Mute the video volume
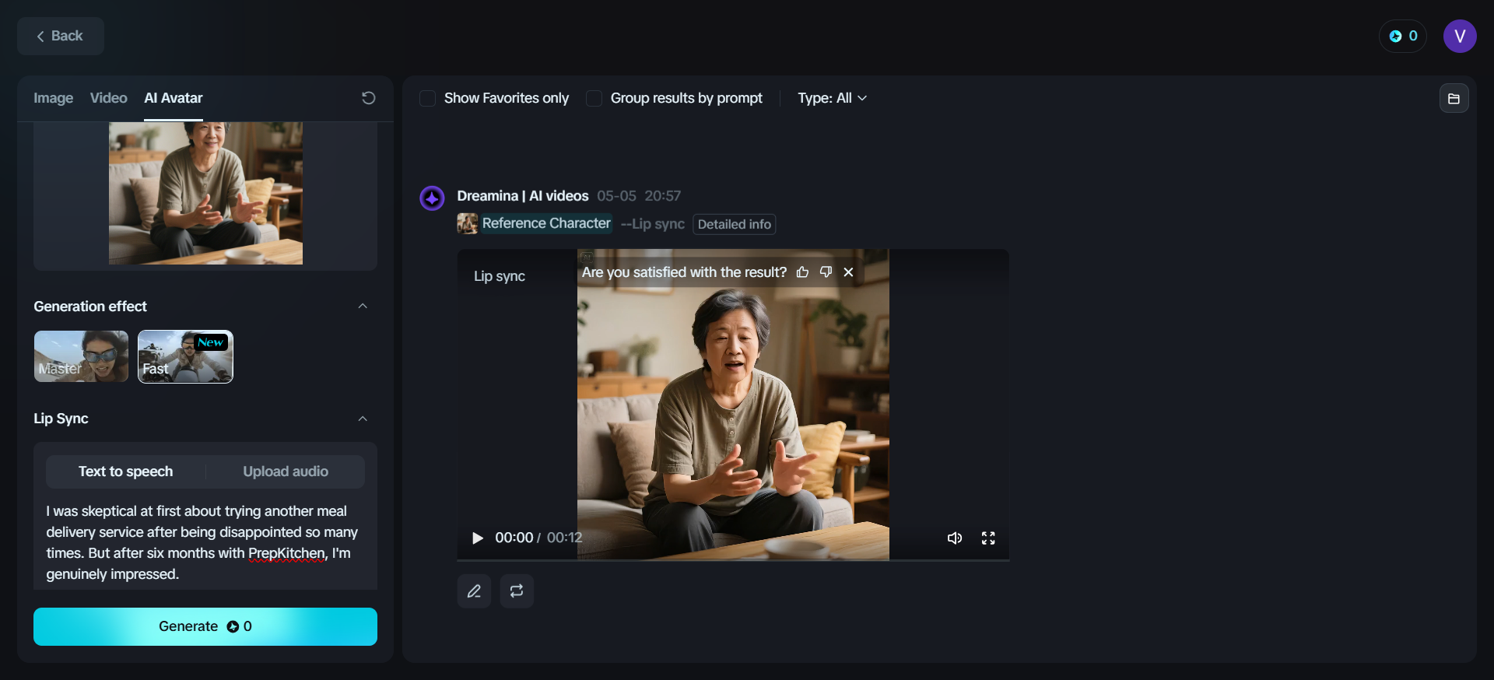The image size is (1494, 680). coord(955,538)
